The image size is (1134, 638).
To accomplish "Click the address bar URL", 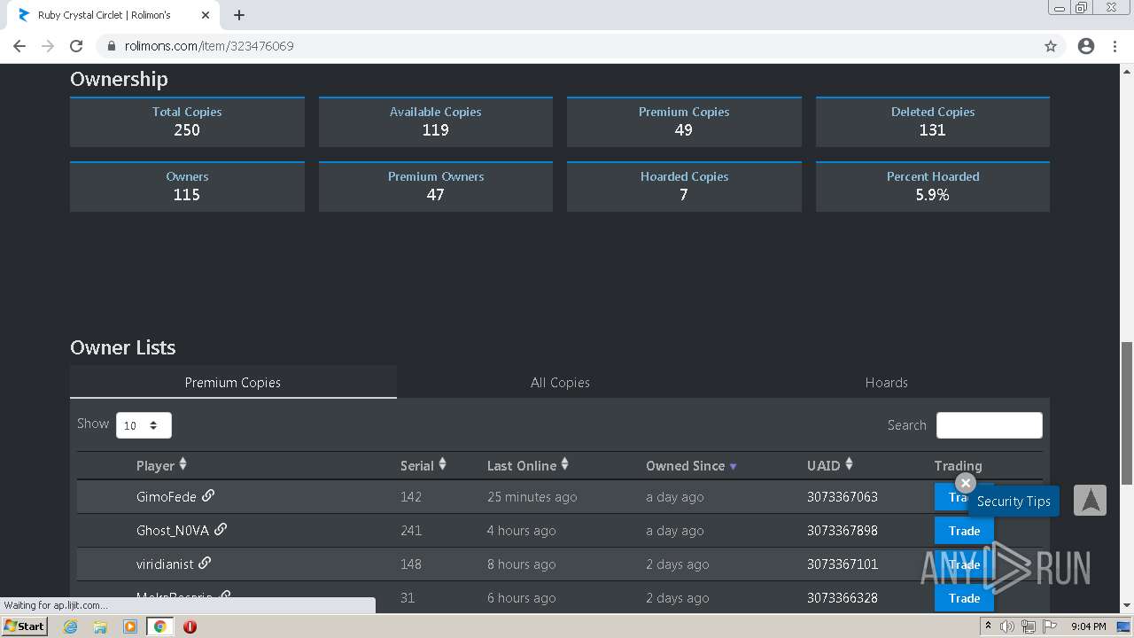I will pos(209,46).
